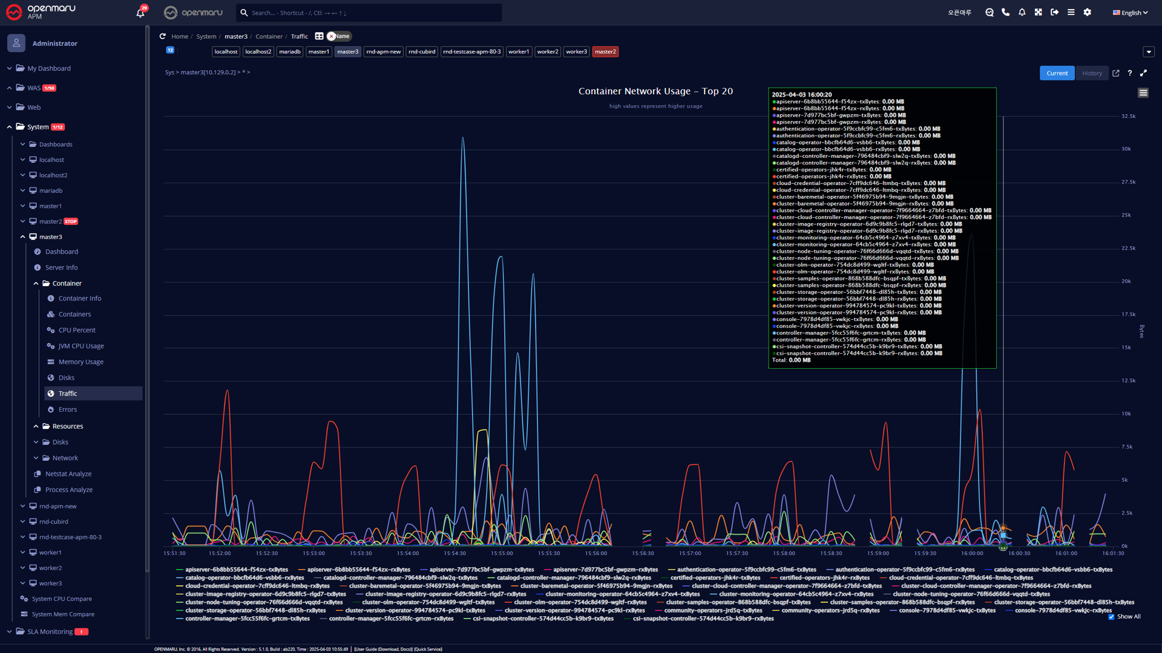Screen dimensions: 1162x653
Task: Click the System breadcrumb link
Action: point(206,36)
